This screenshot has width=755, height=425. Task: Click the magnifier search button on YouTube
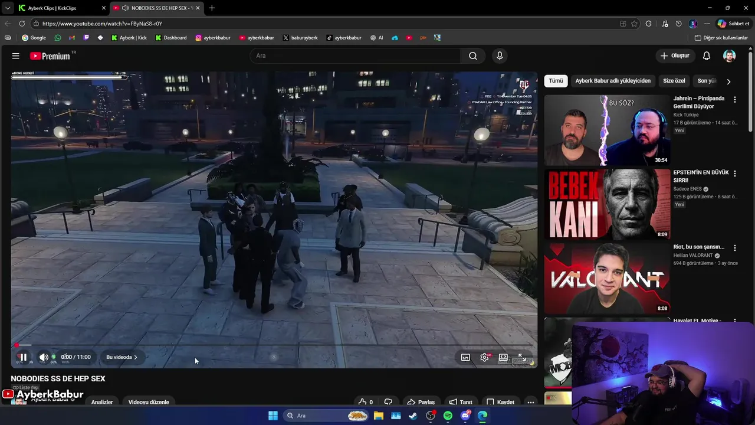tap(473, 55)
